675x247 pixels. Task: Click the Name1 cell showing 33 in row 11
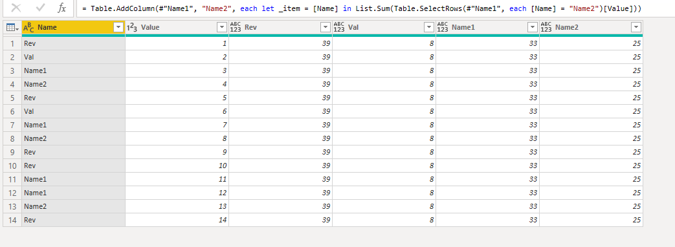[x=488, y=179]
